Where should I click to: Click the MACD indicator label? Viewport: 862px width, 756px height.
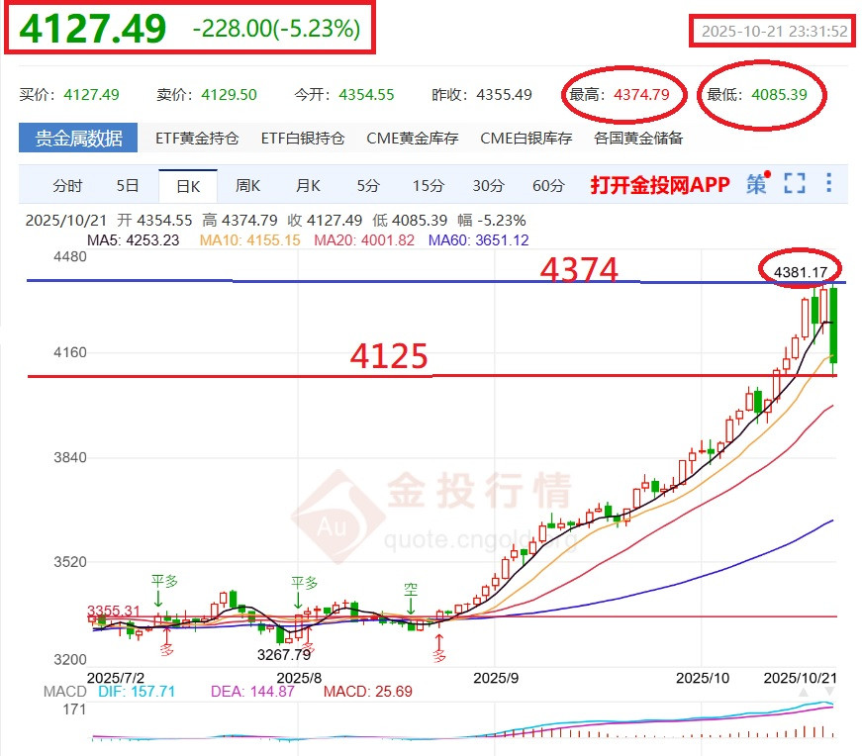[62, 693]
